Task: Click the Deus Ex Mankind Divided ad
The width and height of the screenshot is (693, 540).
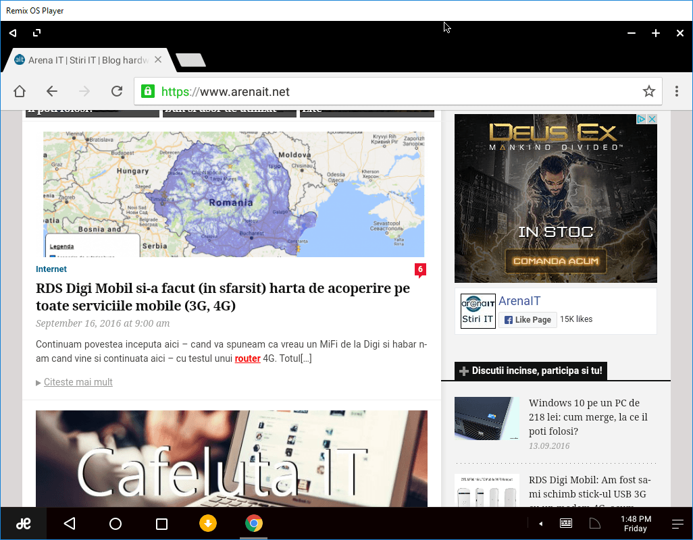Action: 556,198
